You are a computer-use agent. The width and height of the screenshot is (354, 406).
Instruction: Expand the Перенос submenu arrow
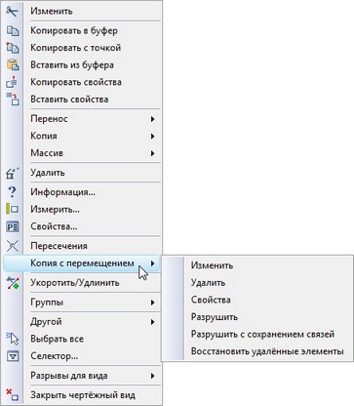pos(152,119)
